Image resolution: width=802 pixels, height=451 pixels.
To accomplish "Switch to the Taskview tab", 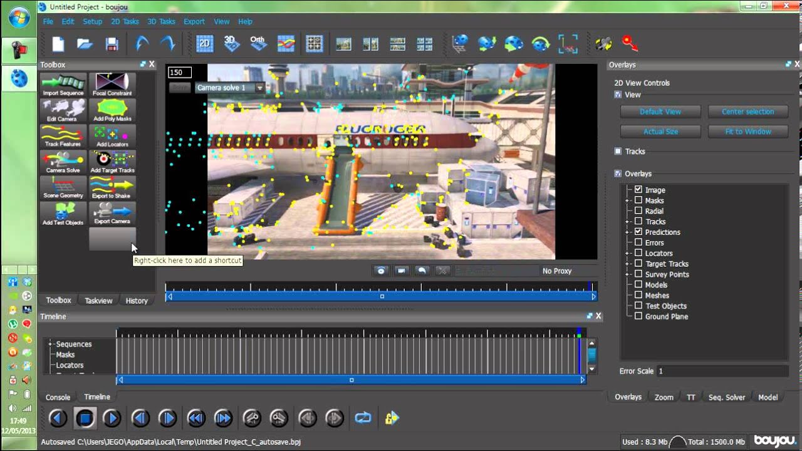I will (x=98, y=301).
